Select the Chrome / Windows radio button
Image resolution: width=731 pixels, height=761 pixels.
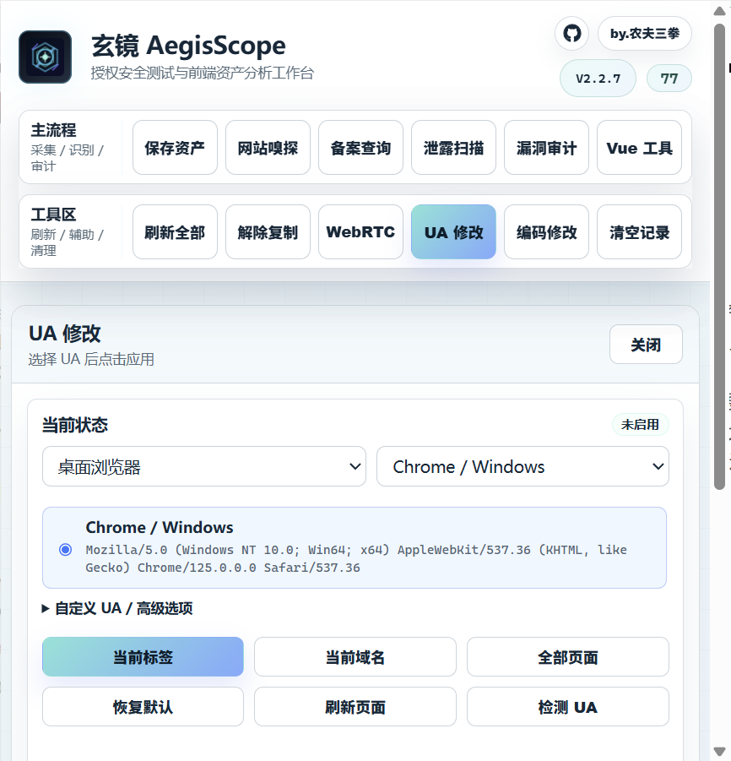point(66,549)
